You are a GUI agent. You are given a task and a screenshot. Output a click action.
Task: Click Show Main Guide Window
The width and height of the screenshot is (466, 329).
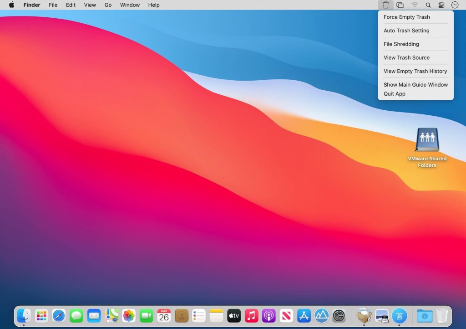pyautogui.click(x=415, y=85)
